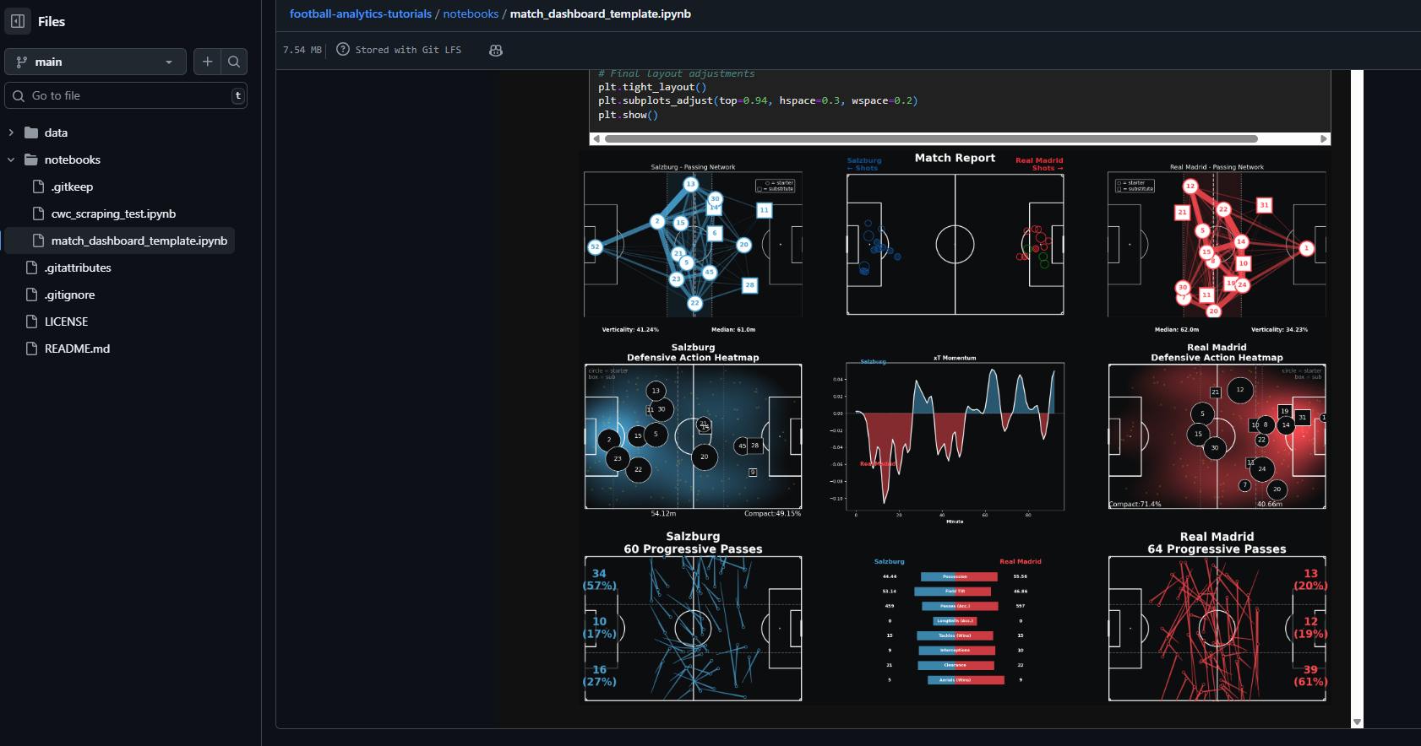Open the .gitignore file
Viewport: 1421px width, 746px height.
click(x=69, y=295)
